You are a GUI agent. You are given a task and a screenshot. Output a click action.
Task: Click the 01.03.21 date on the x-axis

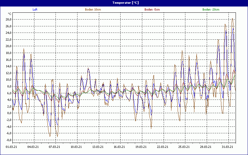point(11,147)
